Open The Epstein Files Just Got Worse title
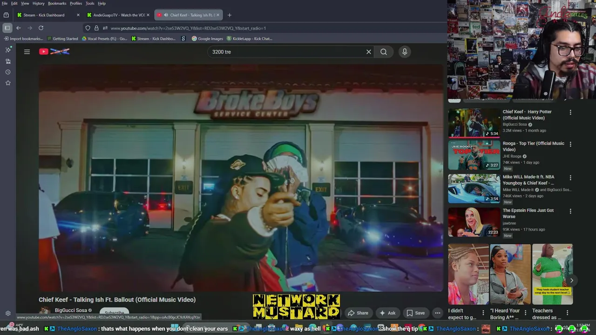Image resolution: width=596 pixels, height=335 pixels. (528, 213)
